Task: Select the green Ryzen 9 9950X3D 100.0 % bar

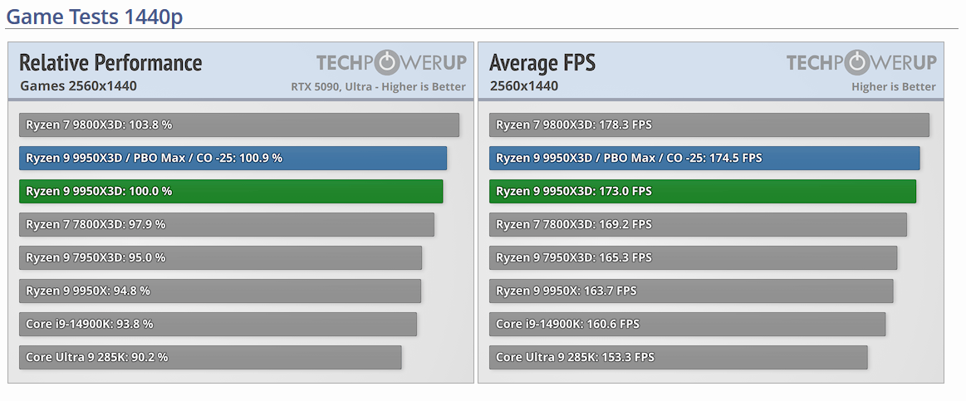Action: pyautogui.click(x=231, y=192)
